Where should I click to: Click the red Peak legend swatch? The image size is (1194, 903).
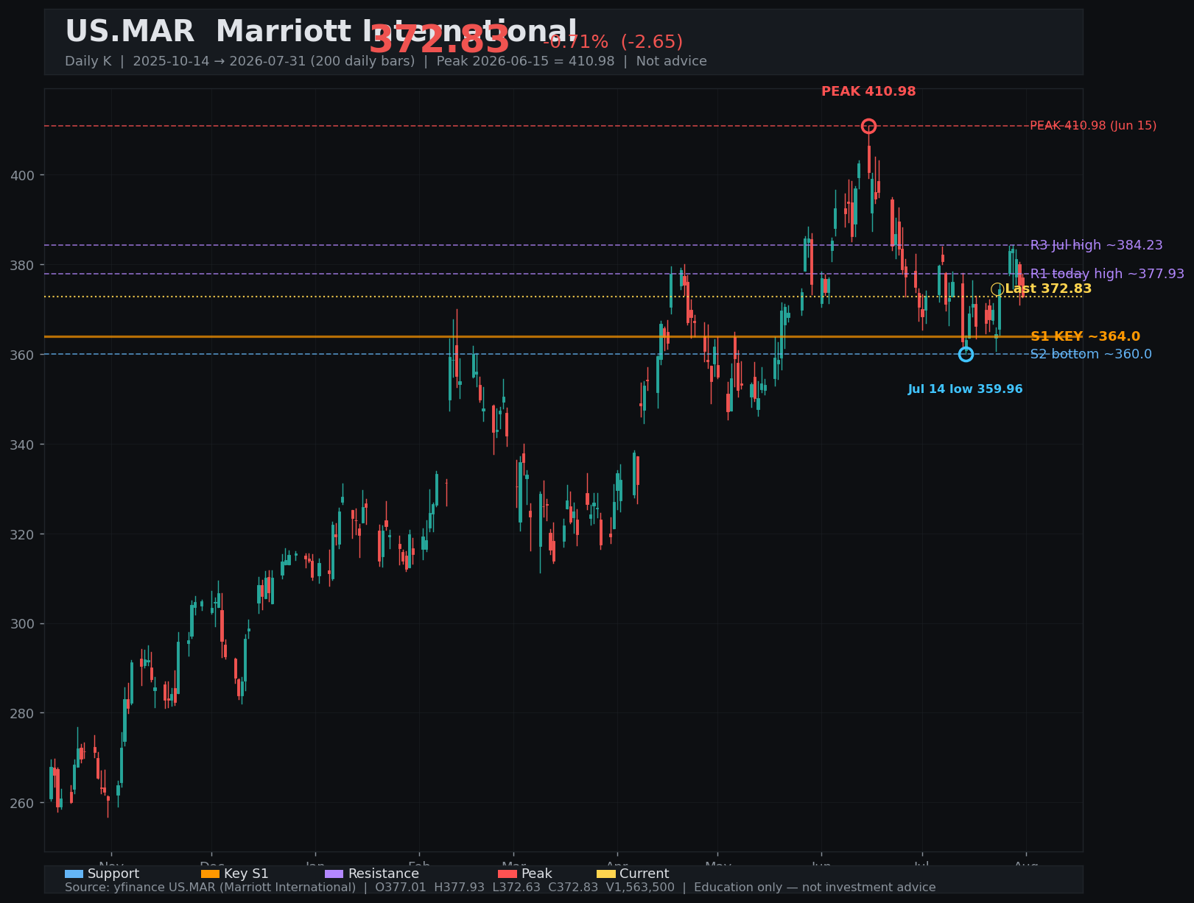508,874
